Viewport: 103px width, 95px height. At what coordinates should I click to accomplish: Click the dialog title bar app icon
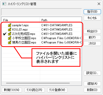click(x=4, y=4)
